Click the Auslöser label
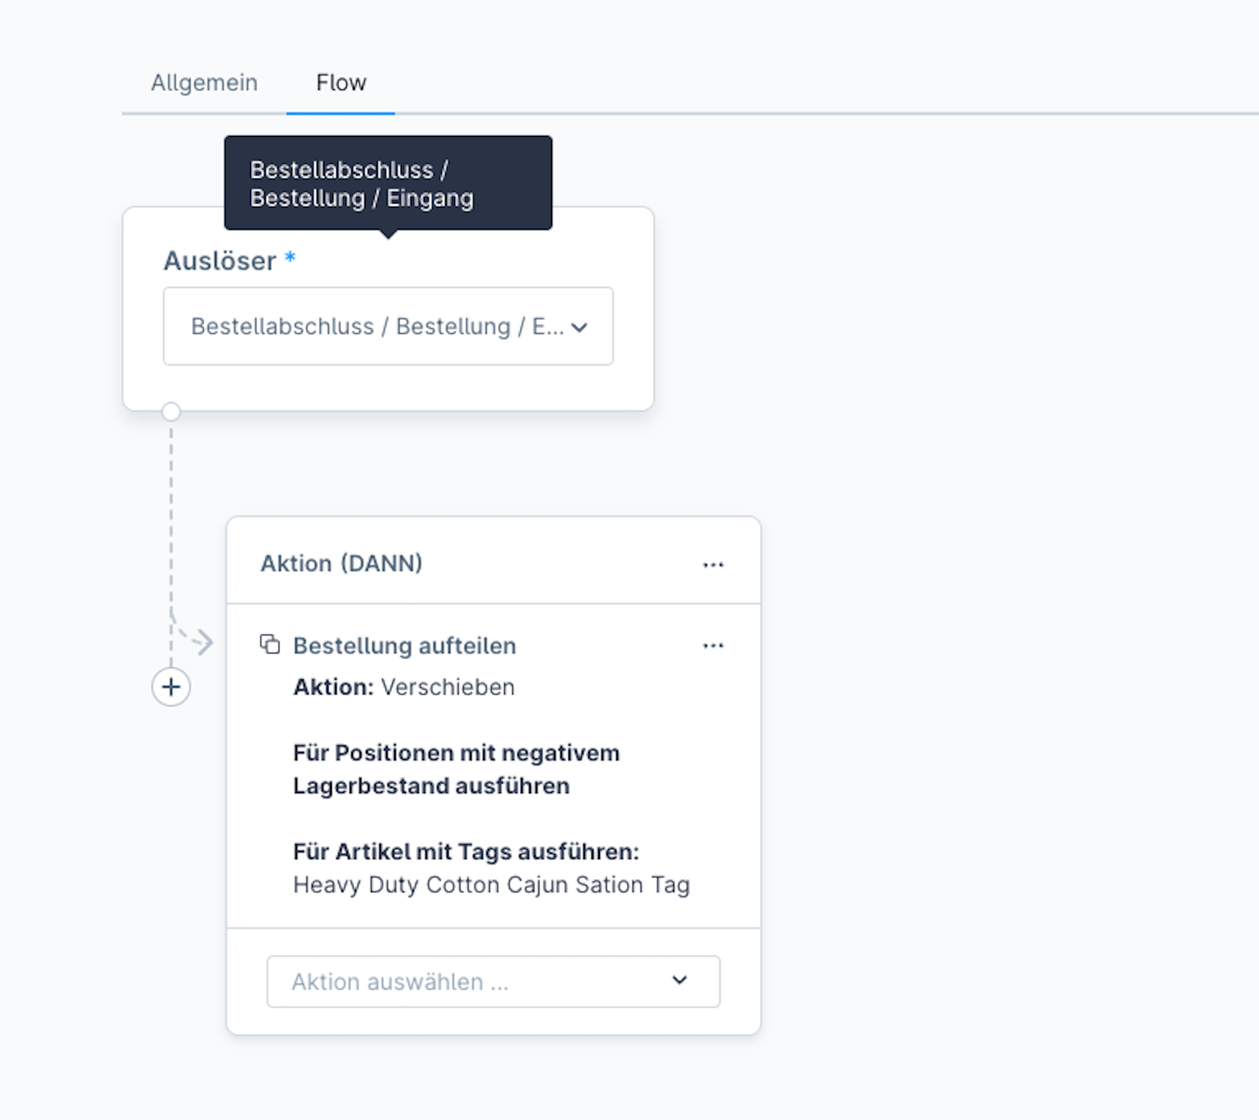The width and height of the screenshot is (1259, 1120). click(x=220, y=260)
